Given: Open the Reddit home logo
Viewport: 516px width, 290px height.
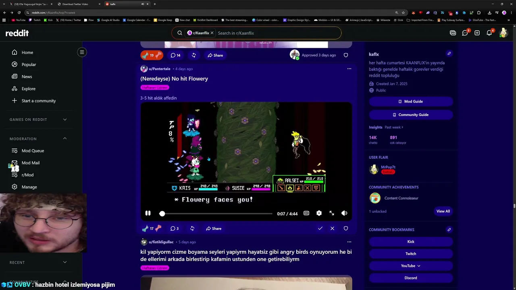Looking at the screenshot, I should click(x=17, y=33).
